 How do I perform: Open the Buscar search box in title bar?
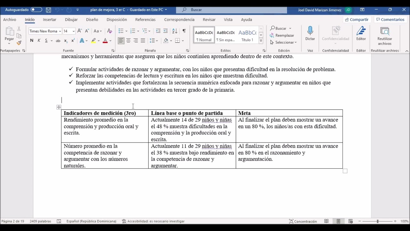click(x=232, y=10)
